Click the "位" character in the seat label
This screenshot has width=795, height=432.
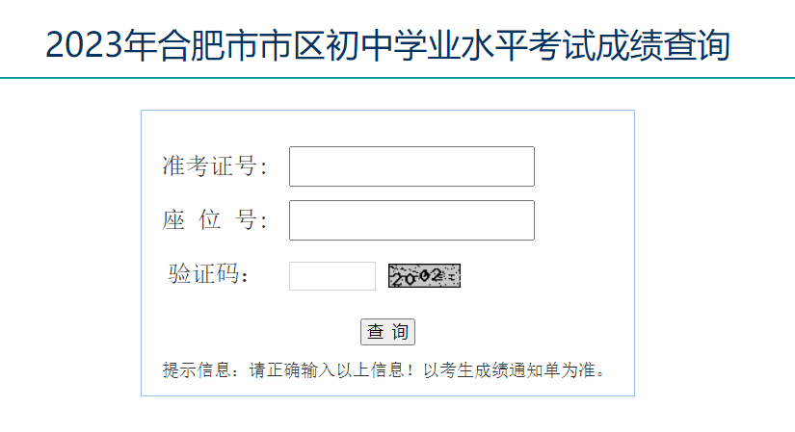[x=209, y=220]
